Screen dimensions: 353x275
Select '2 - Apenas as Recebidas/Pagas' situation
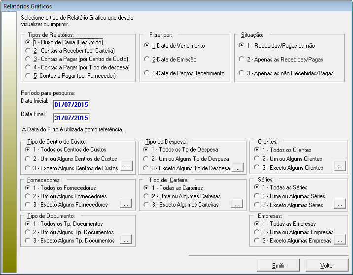point(241,59)
